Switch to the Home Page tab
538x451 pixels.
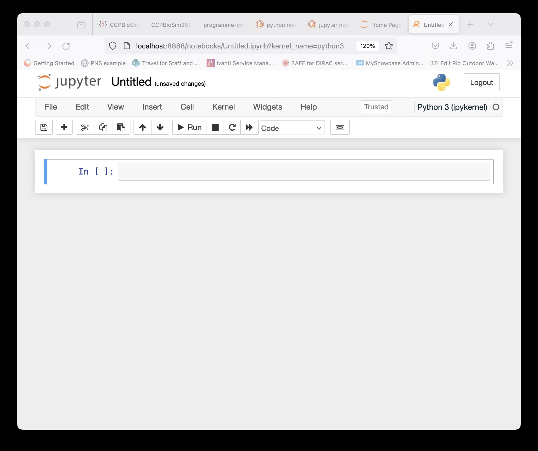[381, 25]
